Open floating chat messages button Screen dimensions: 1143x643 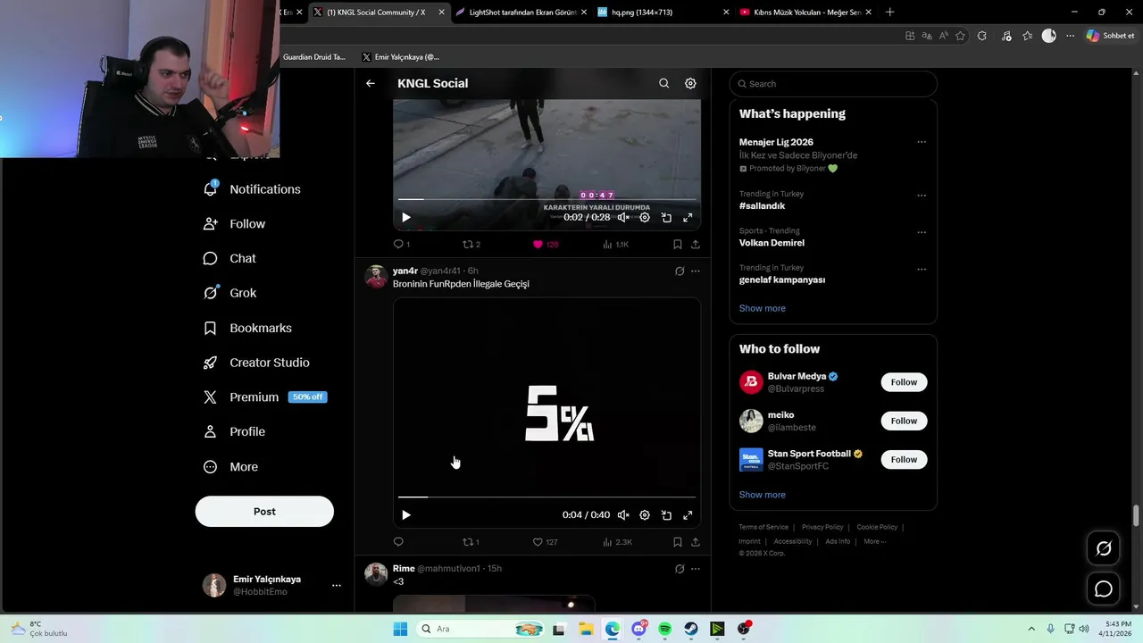(1104, 589)
